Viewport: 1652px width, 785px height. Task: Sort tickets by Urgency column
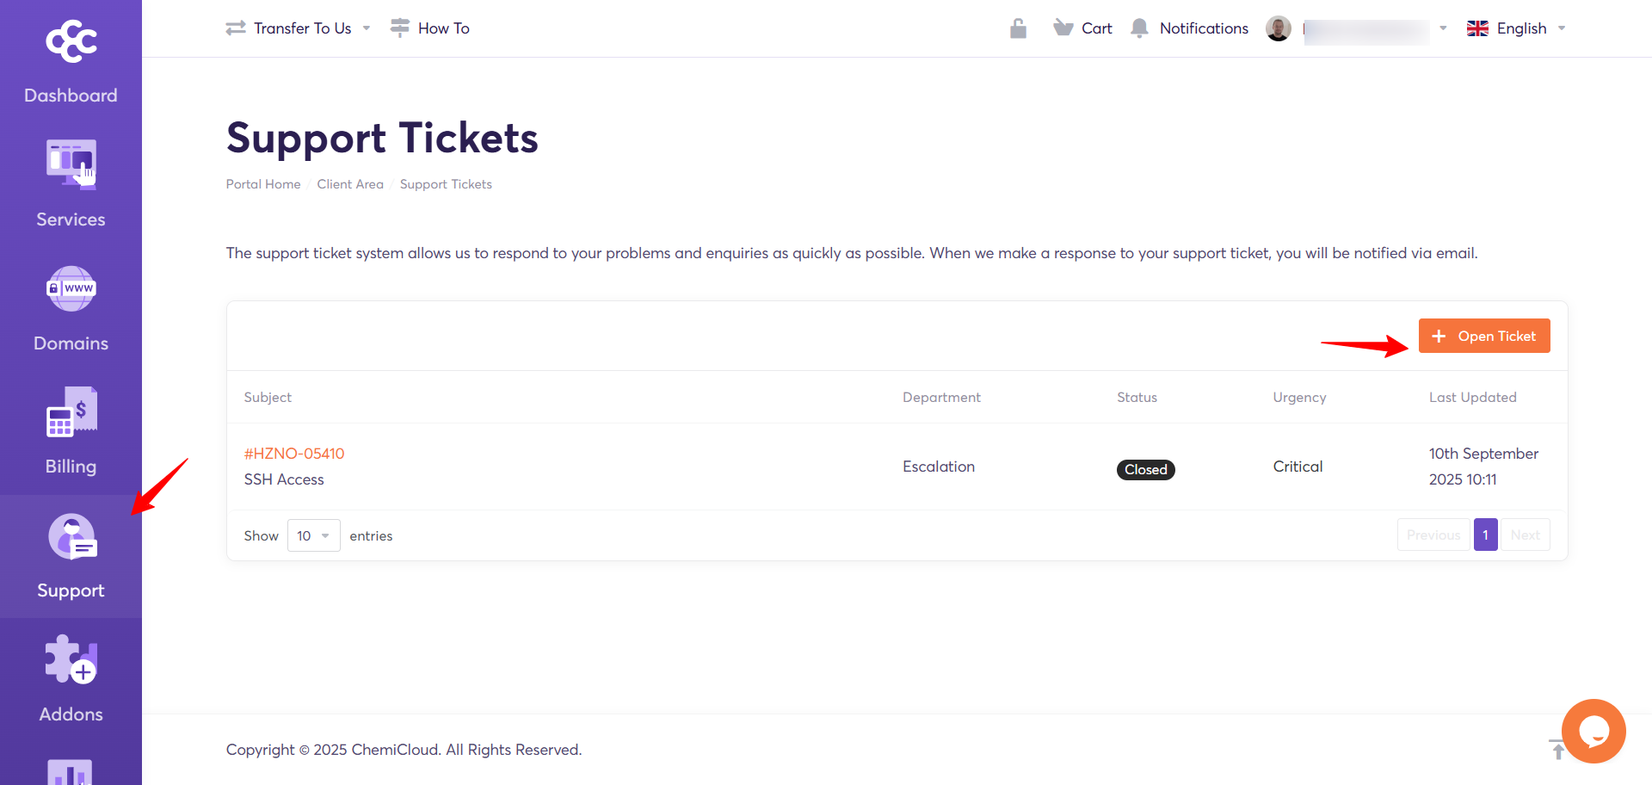pos(1299,397)
